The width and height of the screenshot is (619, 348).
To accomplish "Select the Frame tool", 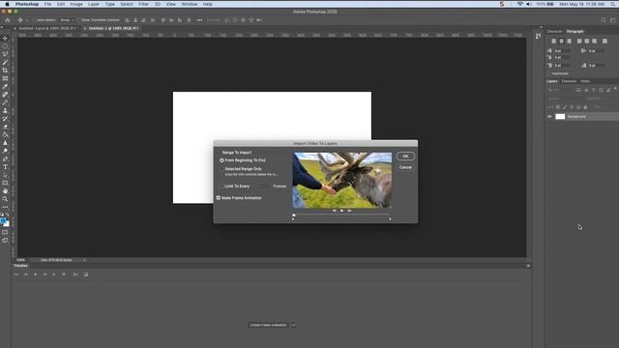I will (5, 78).
